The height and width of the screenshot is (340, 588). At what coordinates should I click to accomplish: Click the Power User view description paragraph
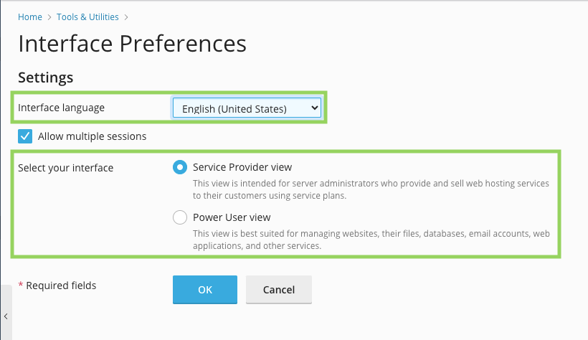coord(371,240)
